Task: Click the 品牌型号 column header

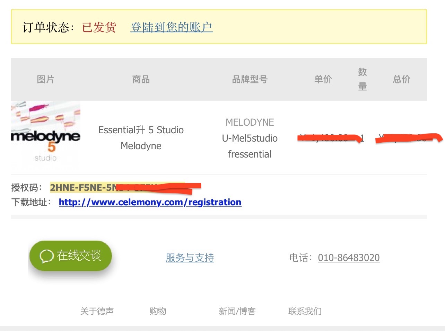Action: (250, 79)
